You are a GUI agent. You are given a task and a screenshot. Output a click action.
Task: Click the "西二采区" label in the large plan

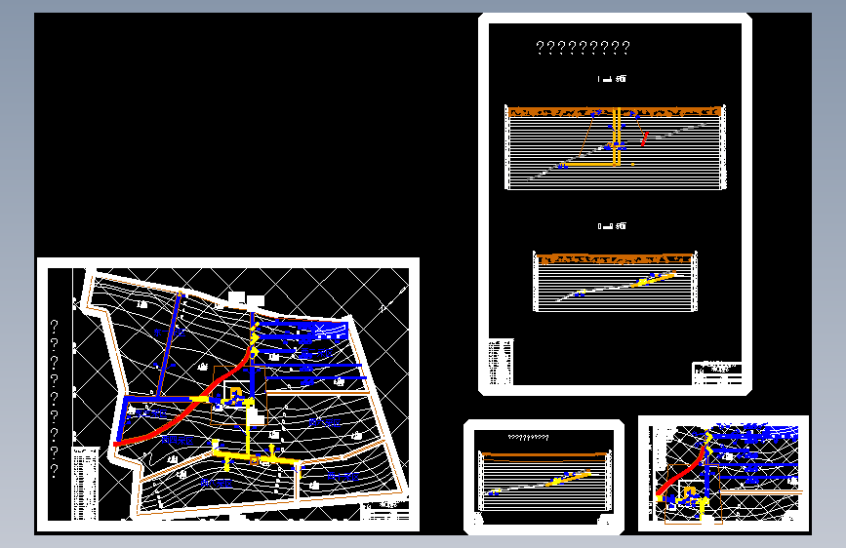pos(316,354)
